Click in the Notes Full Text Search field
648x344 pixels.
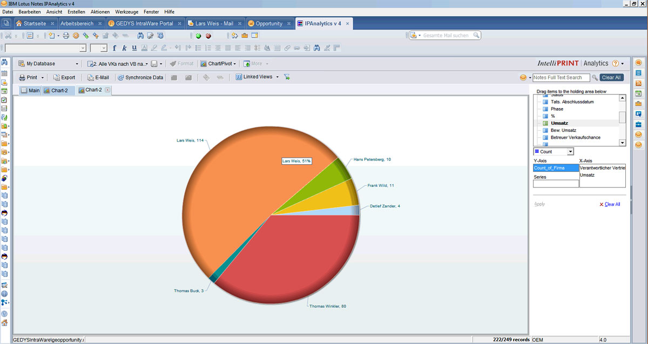pyautogui.click(x=561, y=78)
